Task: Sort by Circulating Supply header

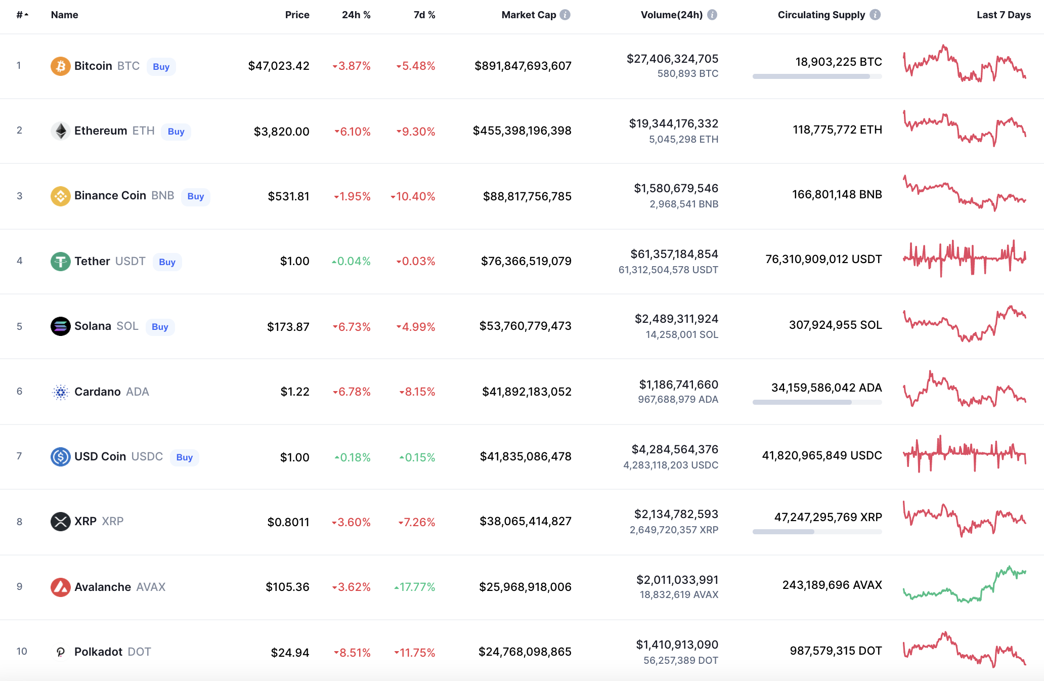Action: (x=821, y=15)
